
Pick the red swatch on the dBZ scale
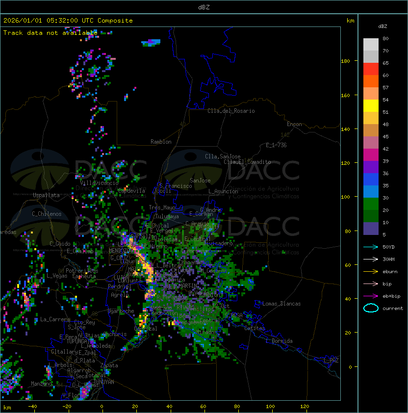tap(371, 69)
